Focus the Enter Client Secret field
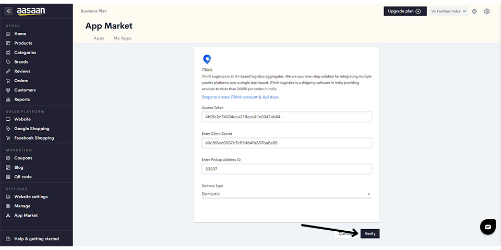This screenshot has height=250, width=501. pos(287,143)
